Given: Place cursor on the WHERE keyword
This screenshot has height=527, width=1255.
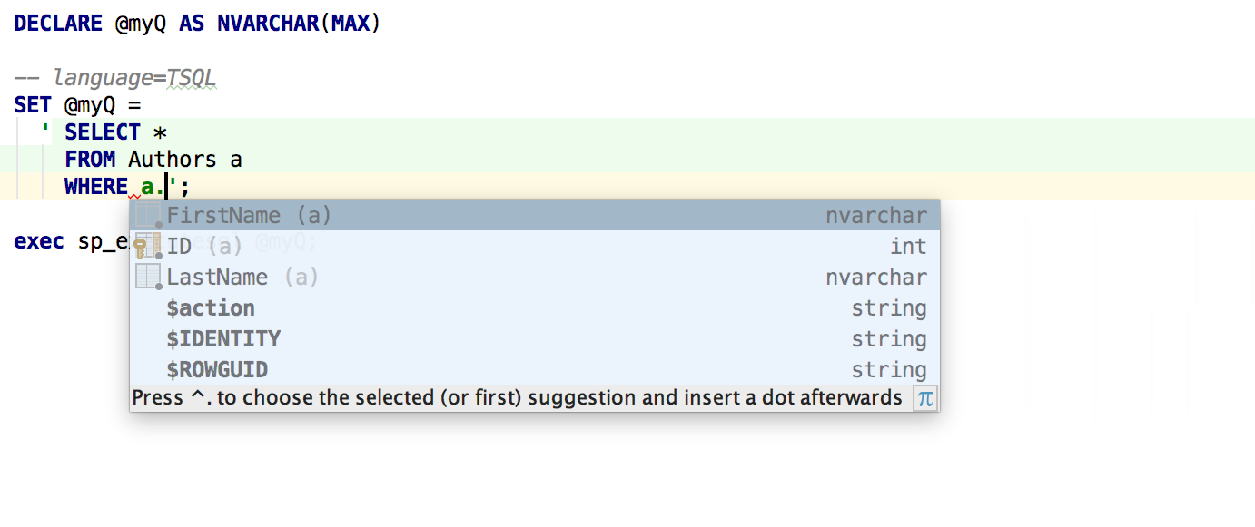Looking at the screenshot, I should click(96, 187).
